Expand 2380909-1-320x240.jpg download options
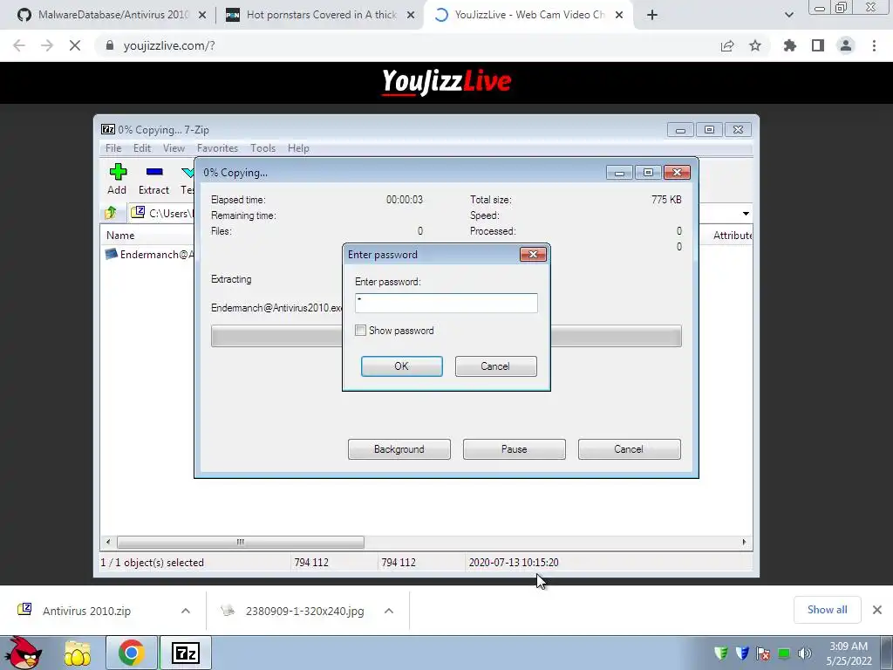Image resolution: width=893 pixels, height=670 pixels. click(389, 611)
